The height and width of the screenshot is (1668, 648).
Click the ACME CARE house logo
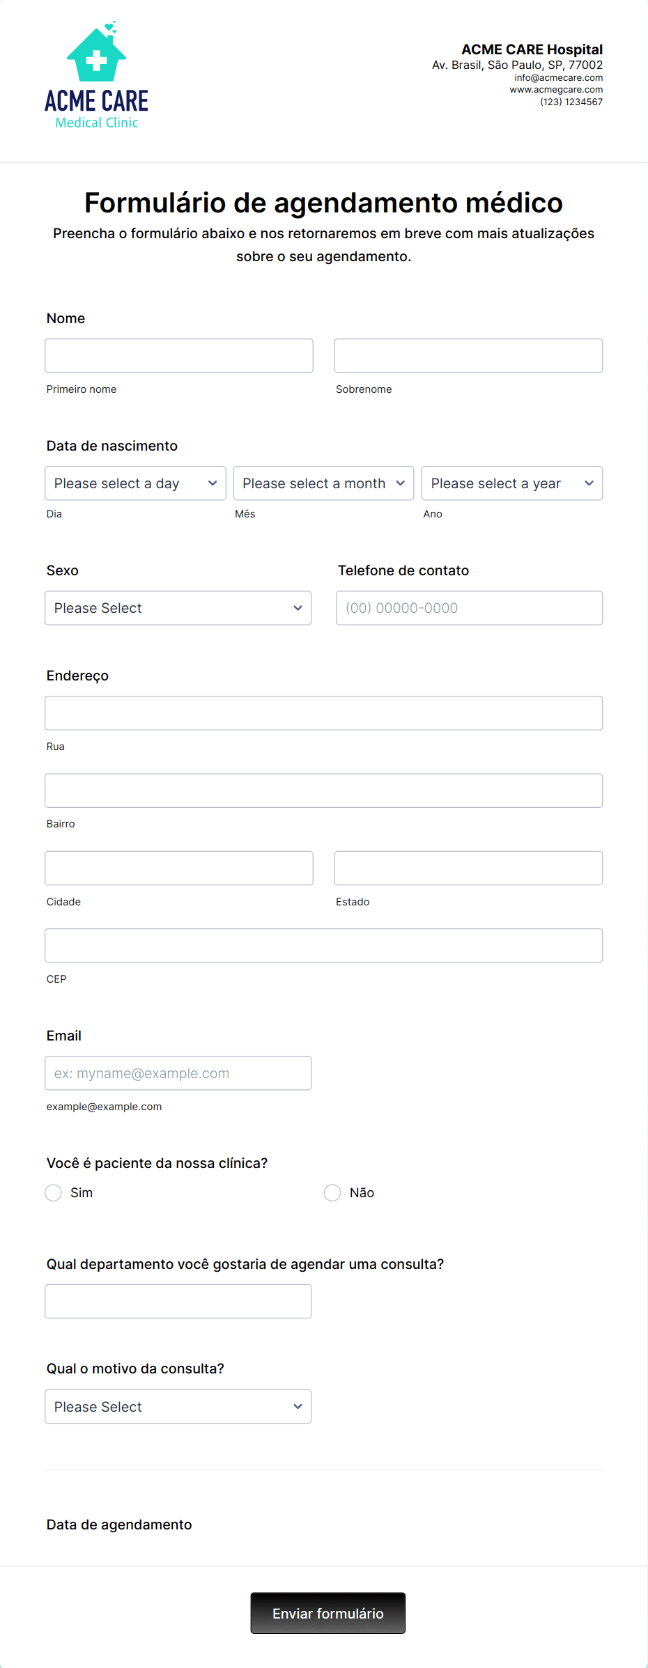click(96, 75)
